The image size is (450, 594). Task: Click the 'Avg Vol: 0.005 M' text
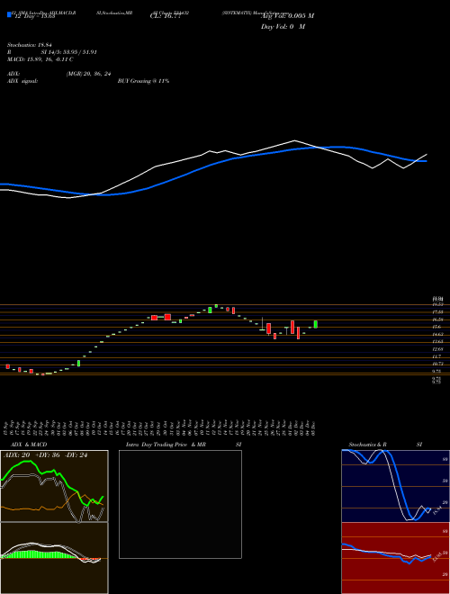click(287, 16)
